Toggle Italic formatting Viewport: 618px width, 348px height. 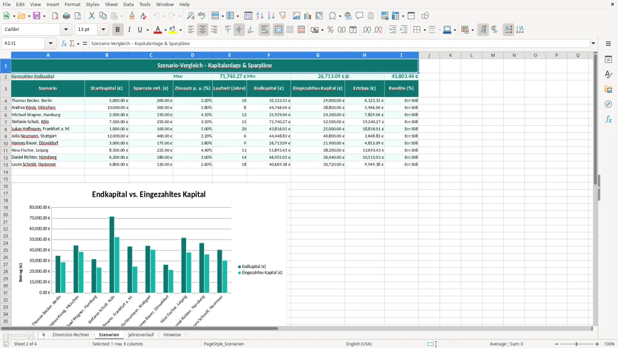click(129, 30)
